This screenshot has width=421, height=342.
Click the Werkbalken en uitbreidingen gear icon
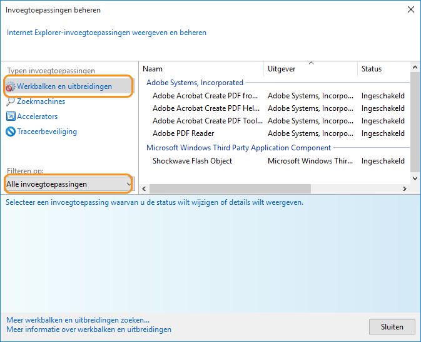pos(10,86)
